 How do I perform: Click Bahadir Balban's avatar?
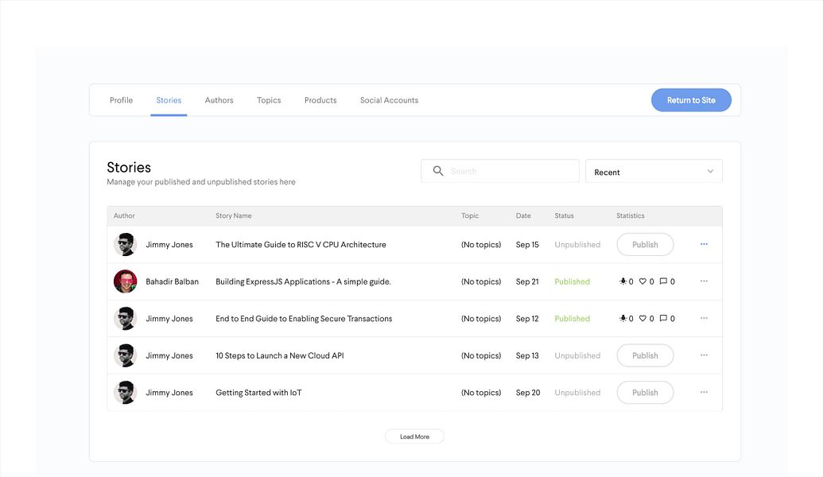click(126, 281)
